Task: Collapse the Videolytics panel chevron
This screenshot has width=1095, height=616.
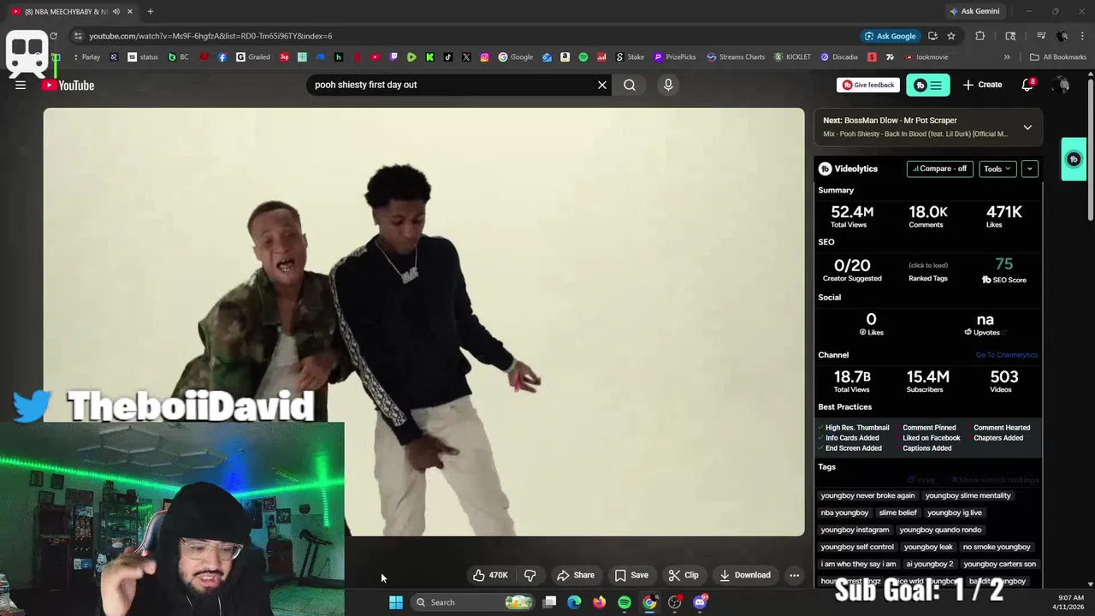Action: tap(1029, 169)
